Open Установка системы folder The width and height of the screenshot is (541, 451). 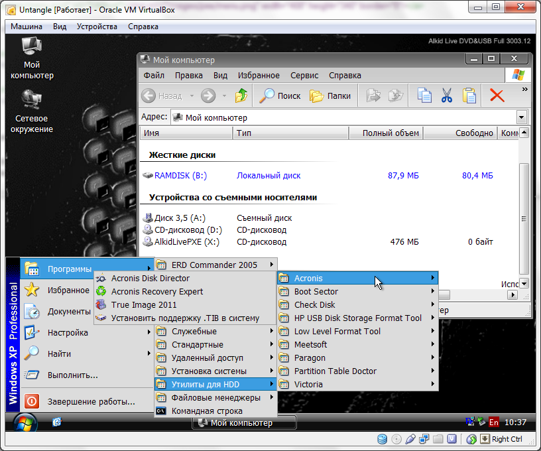pos(215,371)
